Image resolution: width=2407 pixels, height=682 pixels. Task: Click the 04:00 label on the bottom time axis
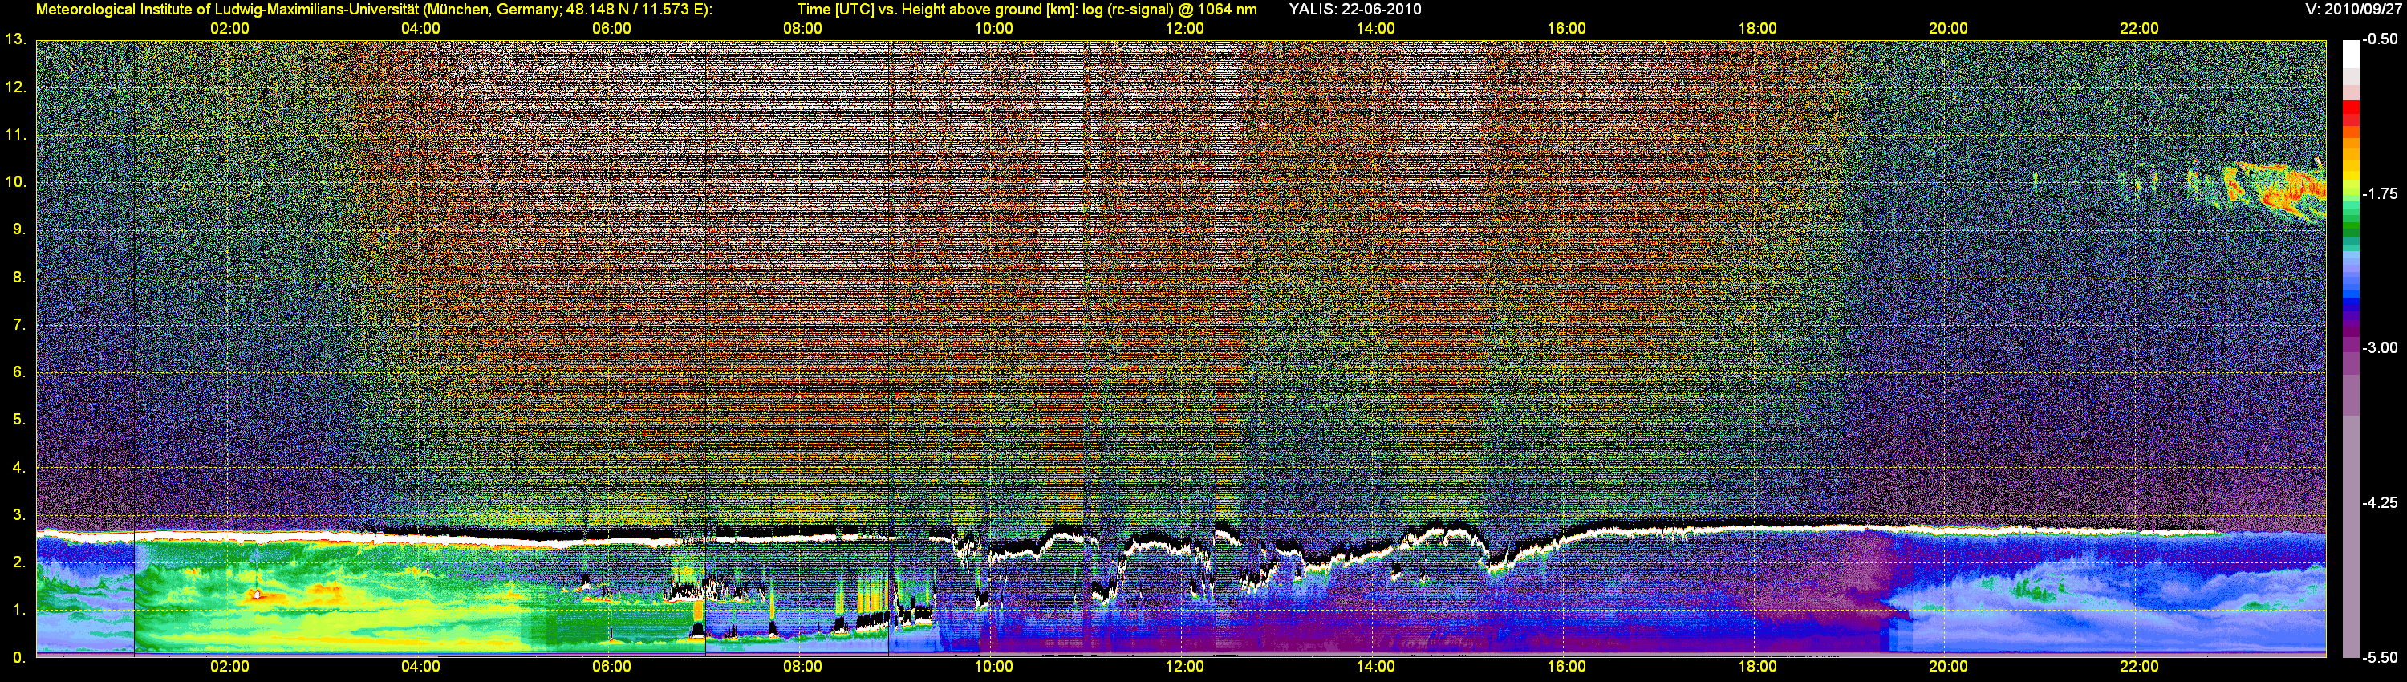click(420, 666)
